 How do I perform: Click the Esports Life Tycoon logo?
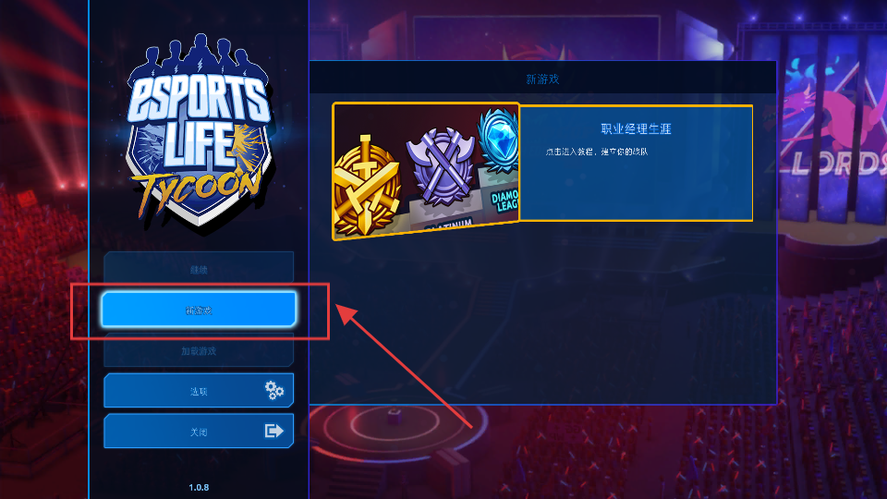(x=199, y=130)
